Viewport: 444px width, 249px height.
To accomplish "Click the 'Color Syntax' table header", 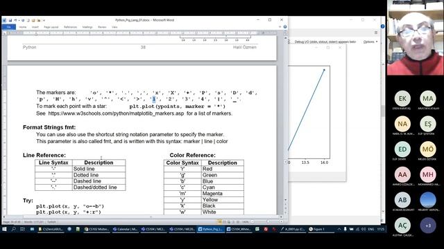I will coord(182,163).
